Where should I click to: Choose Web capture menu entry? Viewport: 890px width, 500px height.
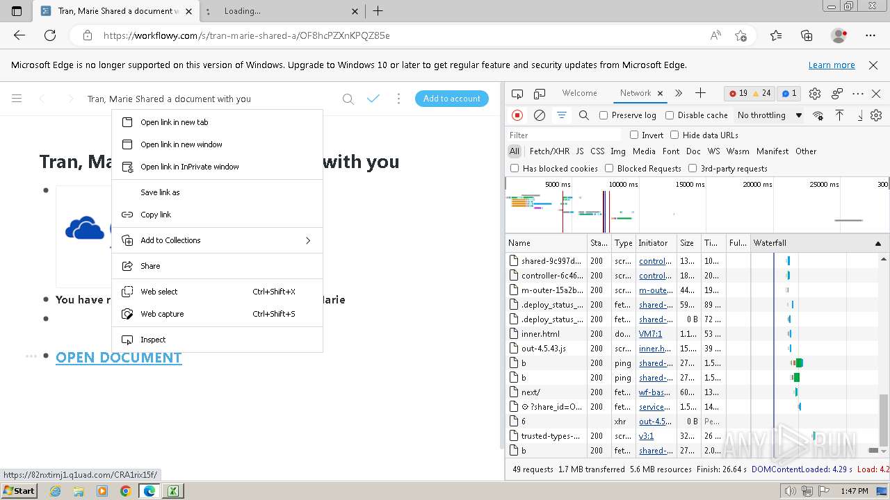point(217,314)
